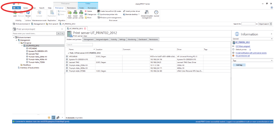Click the IP filters assigned link
This screenshot has height=124, width=274.
coord(243,46)
